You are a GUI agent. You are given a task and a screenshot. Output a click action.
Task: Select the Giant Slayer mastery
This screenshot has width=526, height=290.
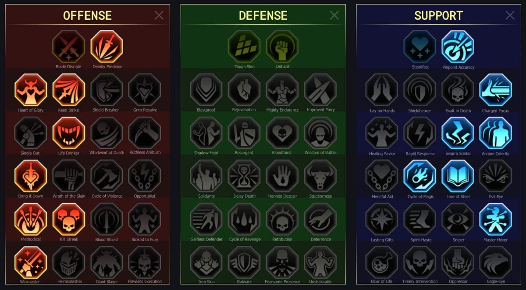tap(107, 262)
